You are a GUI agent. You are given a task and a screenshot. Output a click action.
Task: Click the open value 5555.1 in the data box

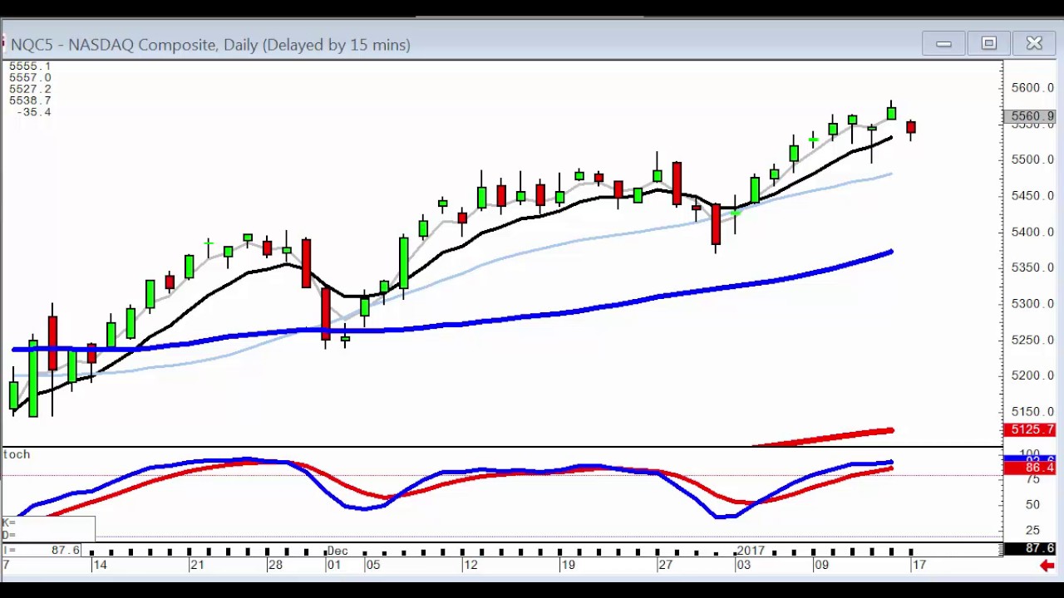(30, 66)
